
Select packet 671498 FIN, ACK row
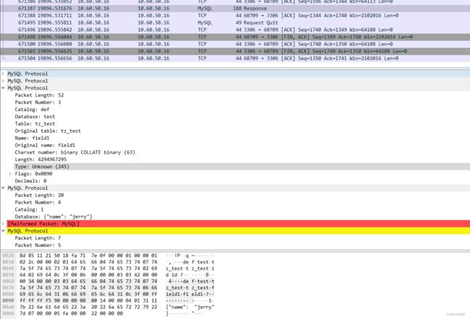235,37
